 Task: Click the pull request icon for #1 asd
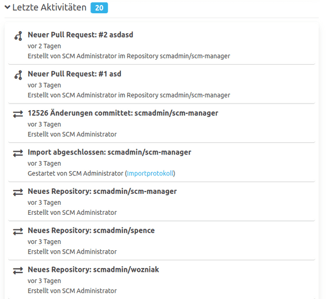18,75
